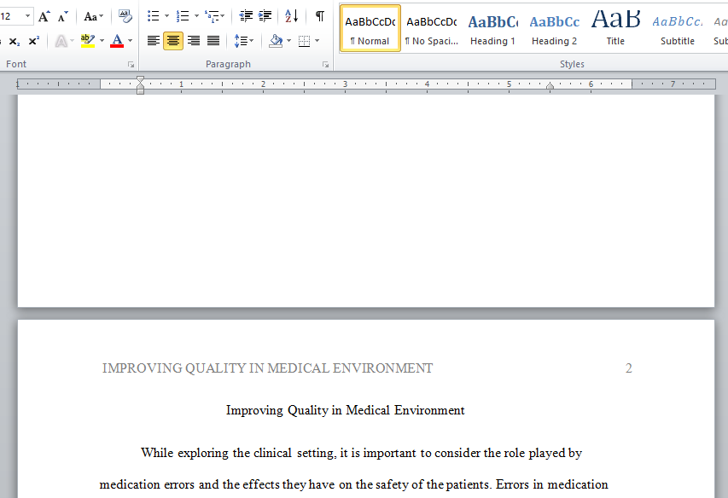Click the line starting While exploring the clinical
The height and width of the screenshot is (498, 728).
(361, 453)
